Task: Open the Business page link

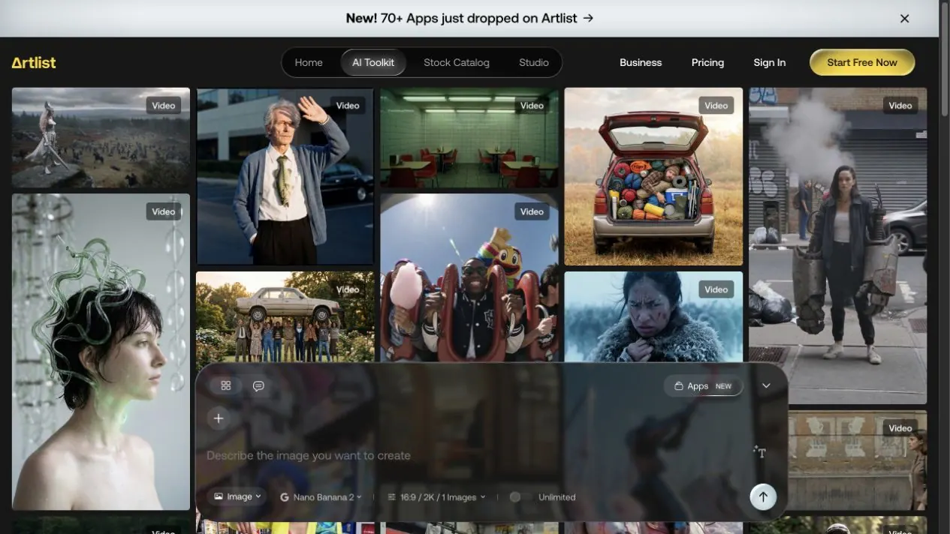Action: (641, 63)
